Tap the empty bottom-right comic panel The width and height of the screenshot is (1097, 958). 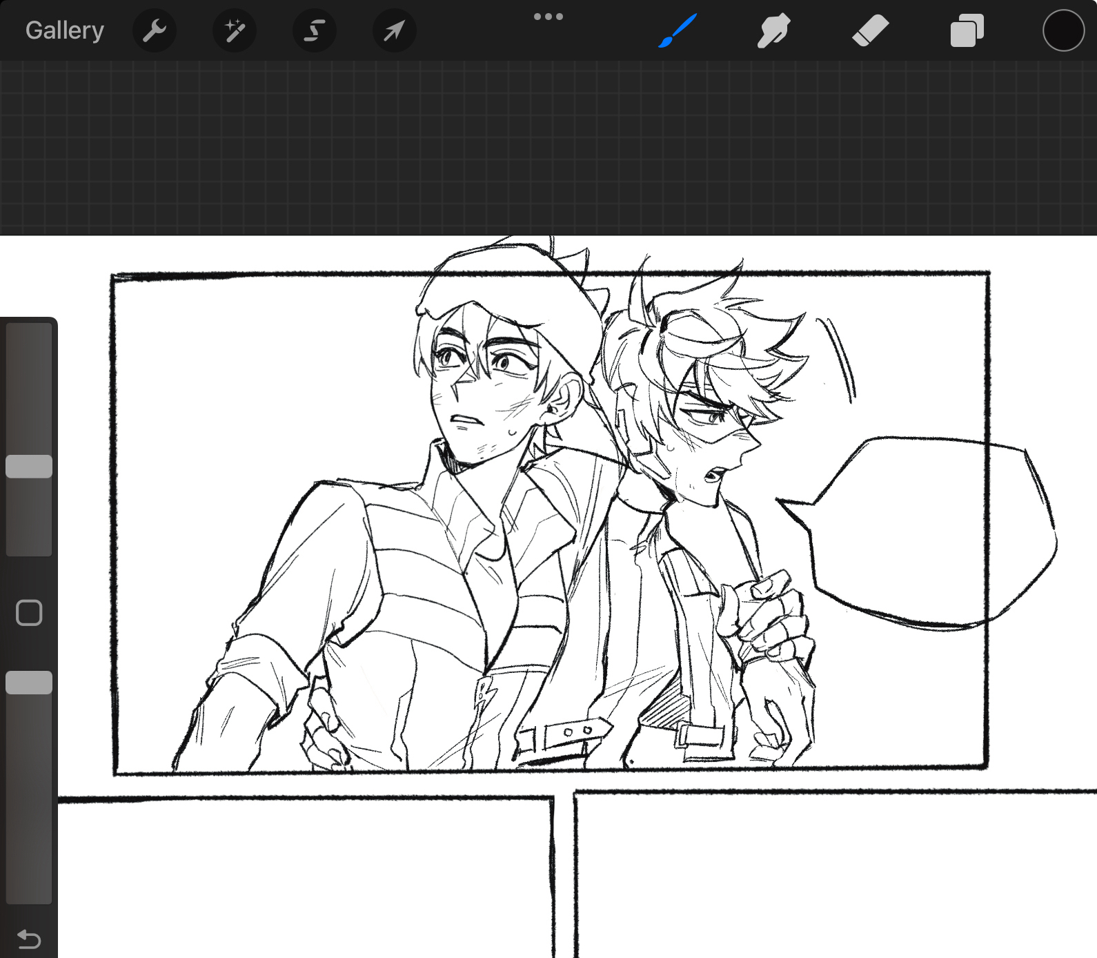point(828,877)
